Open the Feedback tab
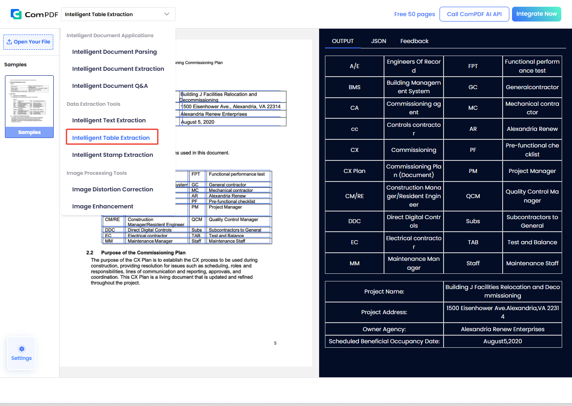Viewport: 572px width, 406px height. [414, 41]
